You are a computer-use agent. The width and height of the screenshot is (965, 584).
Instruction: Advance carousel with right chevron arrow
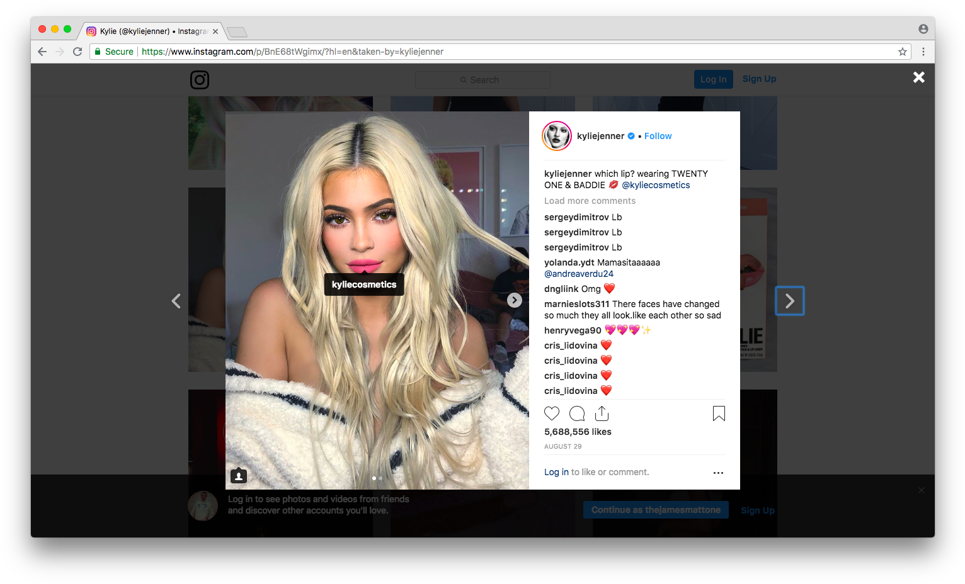pyautogui.click(x=514, y=300)
